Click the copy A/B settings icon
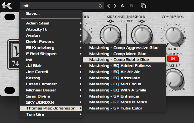The image size is (194, 123). coord(143,6)
